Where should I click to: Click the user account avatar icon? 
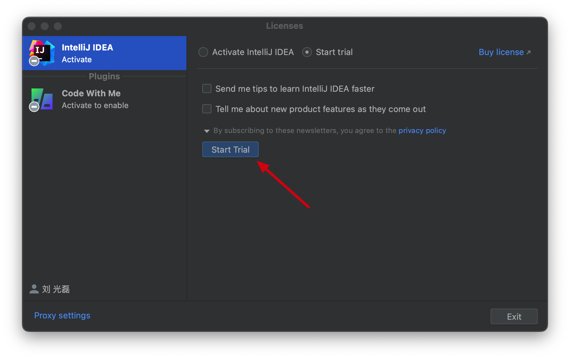[34, 289]
